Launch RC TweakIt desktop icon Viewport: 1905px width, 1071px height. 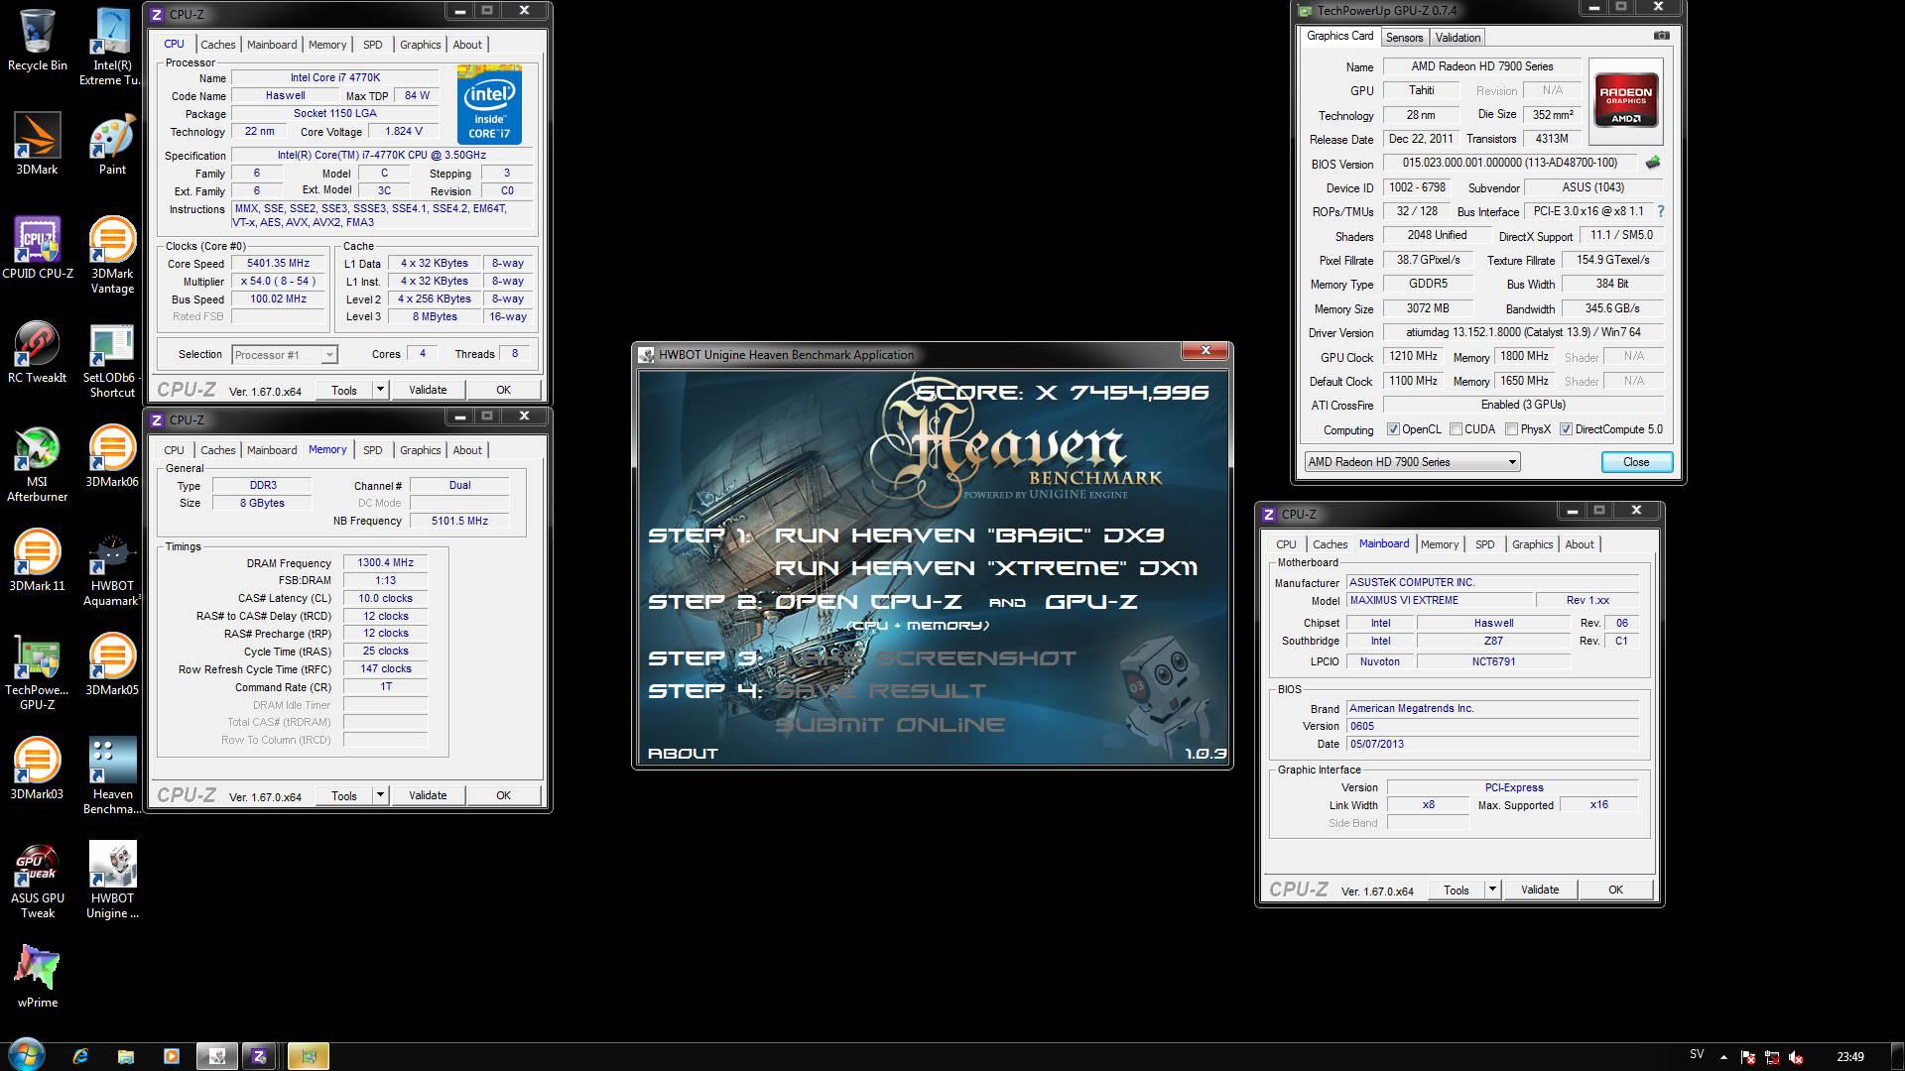[x=38, y=352]
